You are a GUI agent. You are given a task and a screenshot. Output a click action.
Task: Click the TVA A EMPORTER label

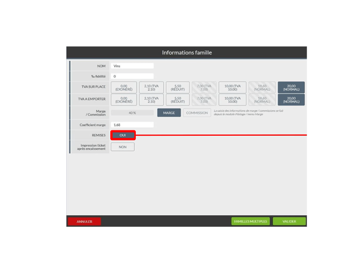coord(91,99)
